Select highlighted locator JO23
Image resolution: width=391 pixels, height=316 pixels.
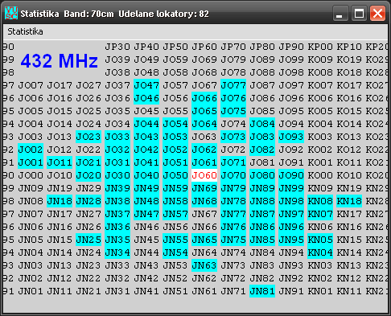click(88, 137)
